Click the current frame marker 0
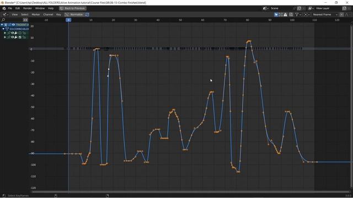The height and width of the screenshot is (198, 353). tap(68, 20)
